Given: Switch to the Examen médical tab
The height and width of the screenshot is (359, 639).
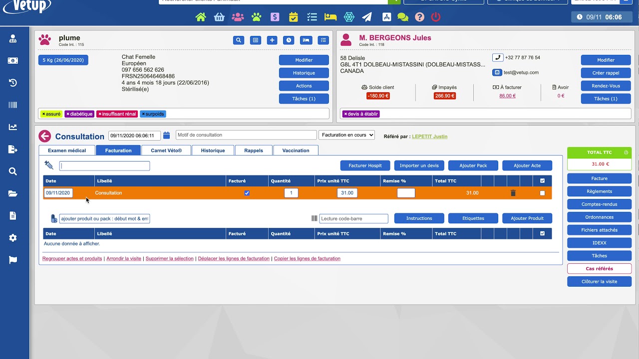Looking at the screenshot, I should point(67,150).
